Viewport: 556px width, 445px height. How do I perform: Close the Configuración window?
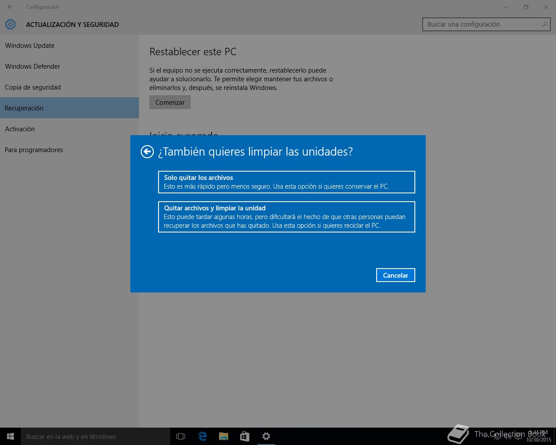546,7
